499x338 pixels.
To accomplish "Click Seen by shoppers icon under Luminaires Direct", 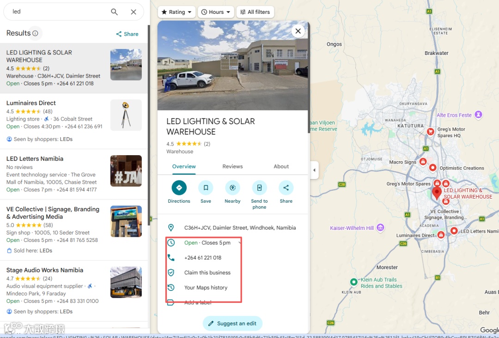I will tap(9, 139).
